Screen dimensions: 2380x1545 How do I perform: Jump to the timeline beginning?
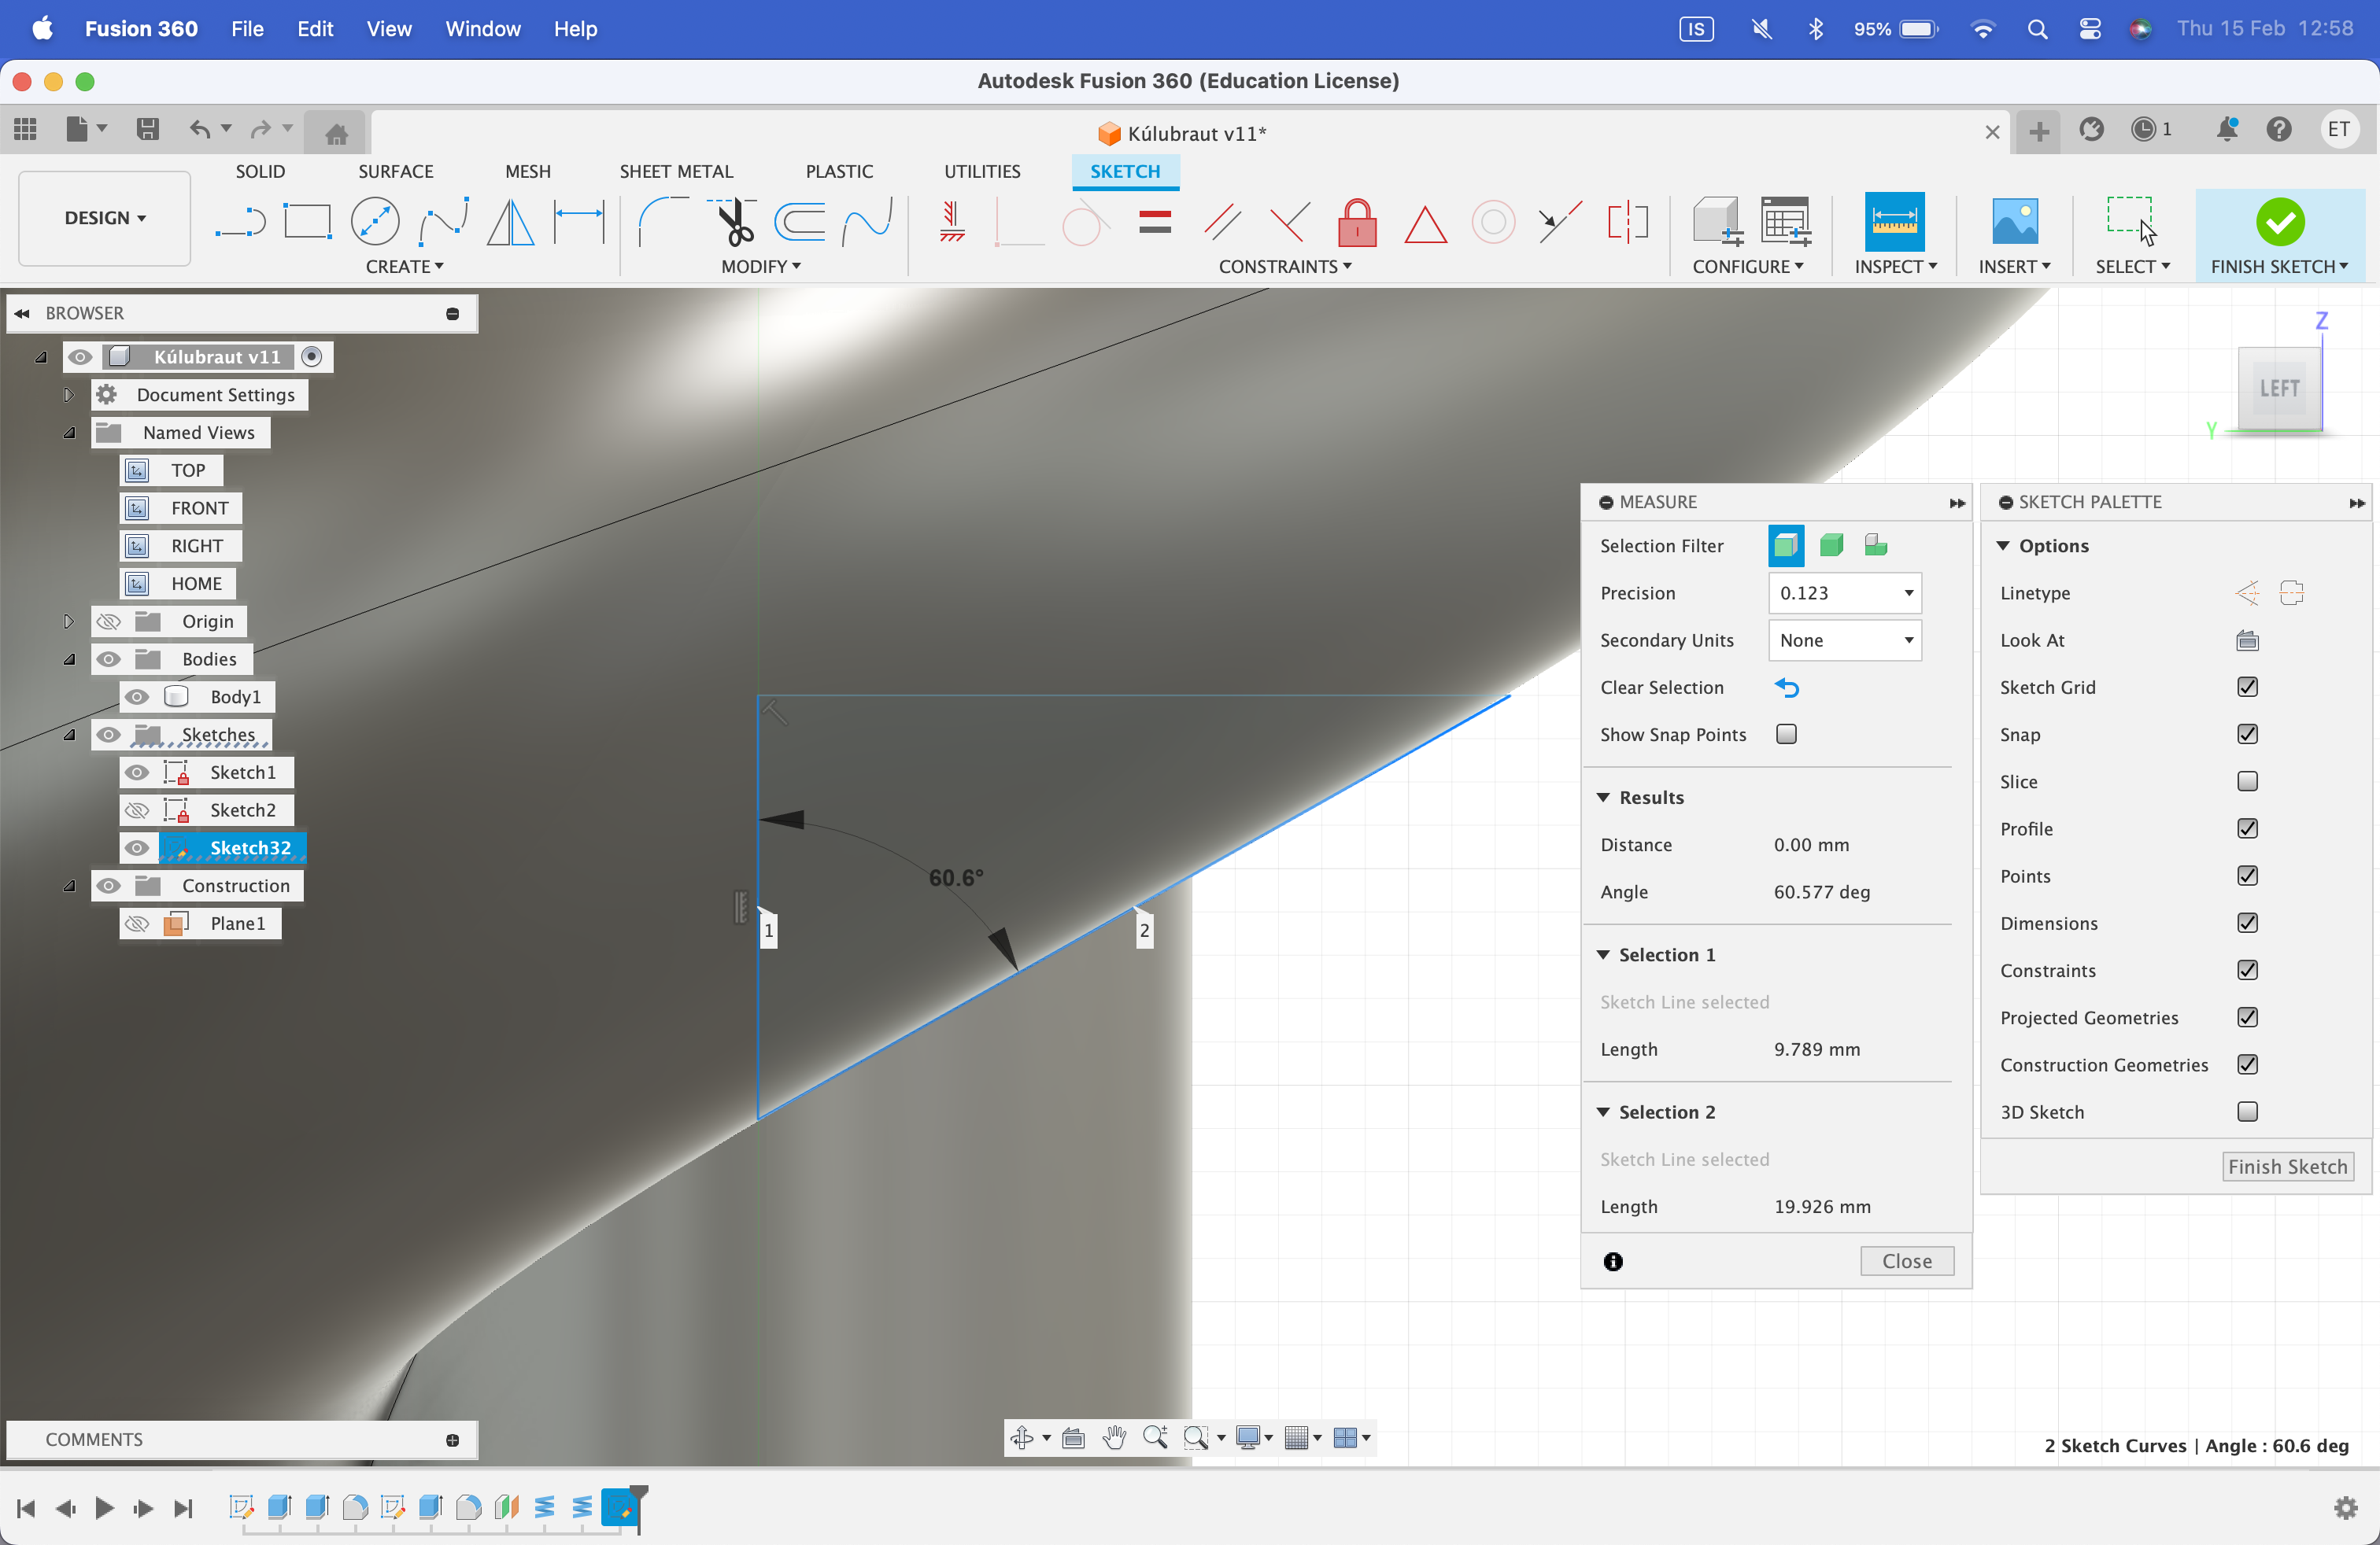click(x=26, y=1508)
